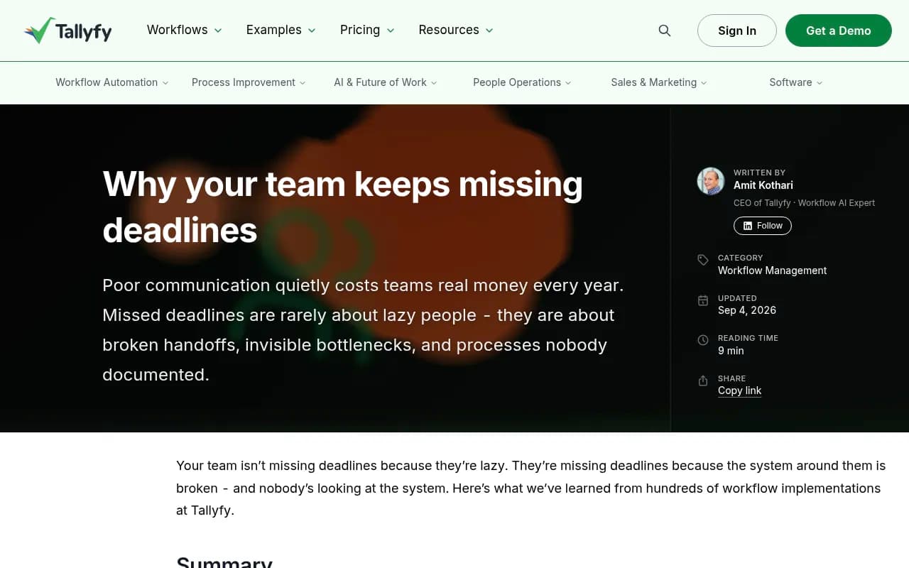Open the search magnifier icon
Image resolution: width=909 pixels, height=568 pixels.
click(665, 31)
